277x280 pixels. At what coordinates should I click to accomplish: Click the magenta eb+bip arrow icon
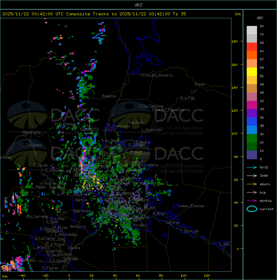[252, 201]
